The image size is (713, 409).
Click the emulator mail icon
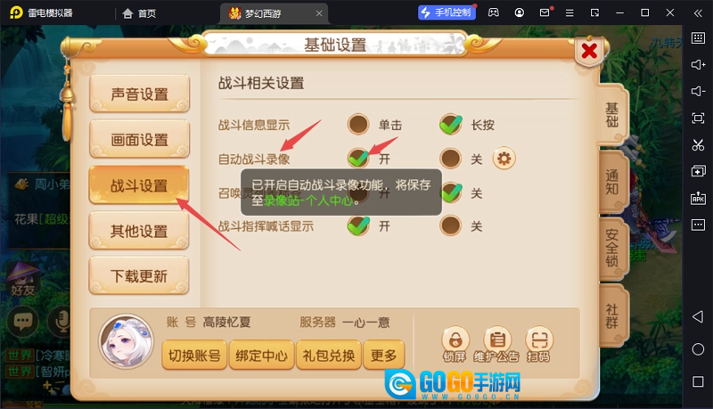[x=545, y=12]
